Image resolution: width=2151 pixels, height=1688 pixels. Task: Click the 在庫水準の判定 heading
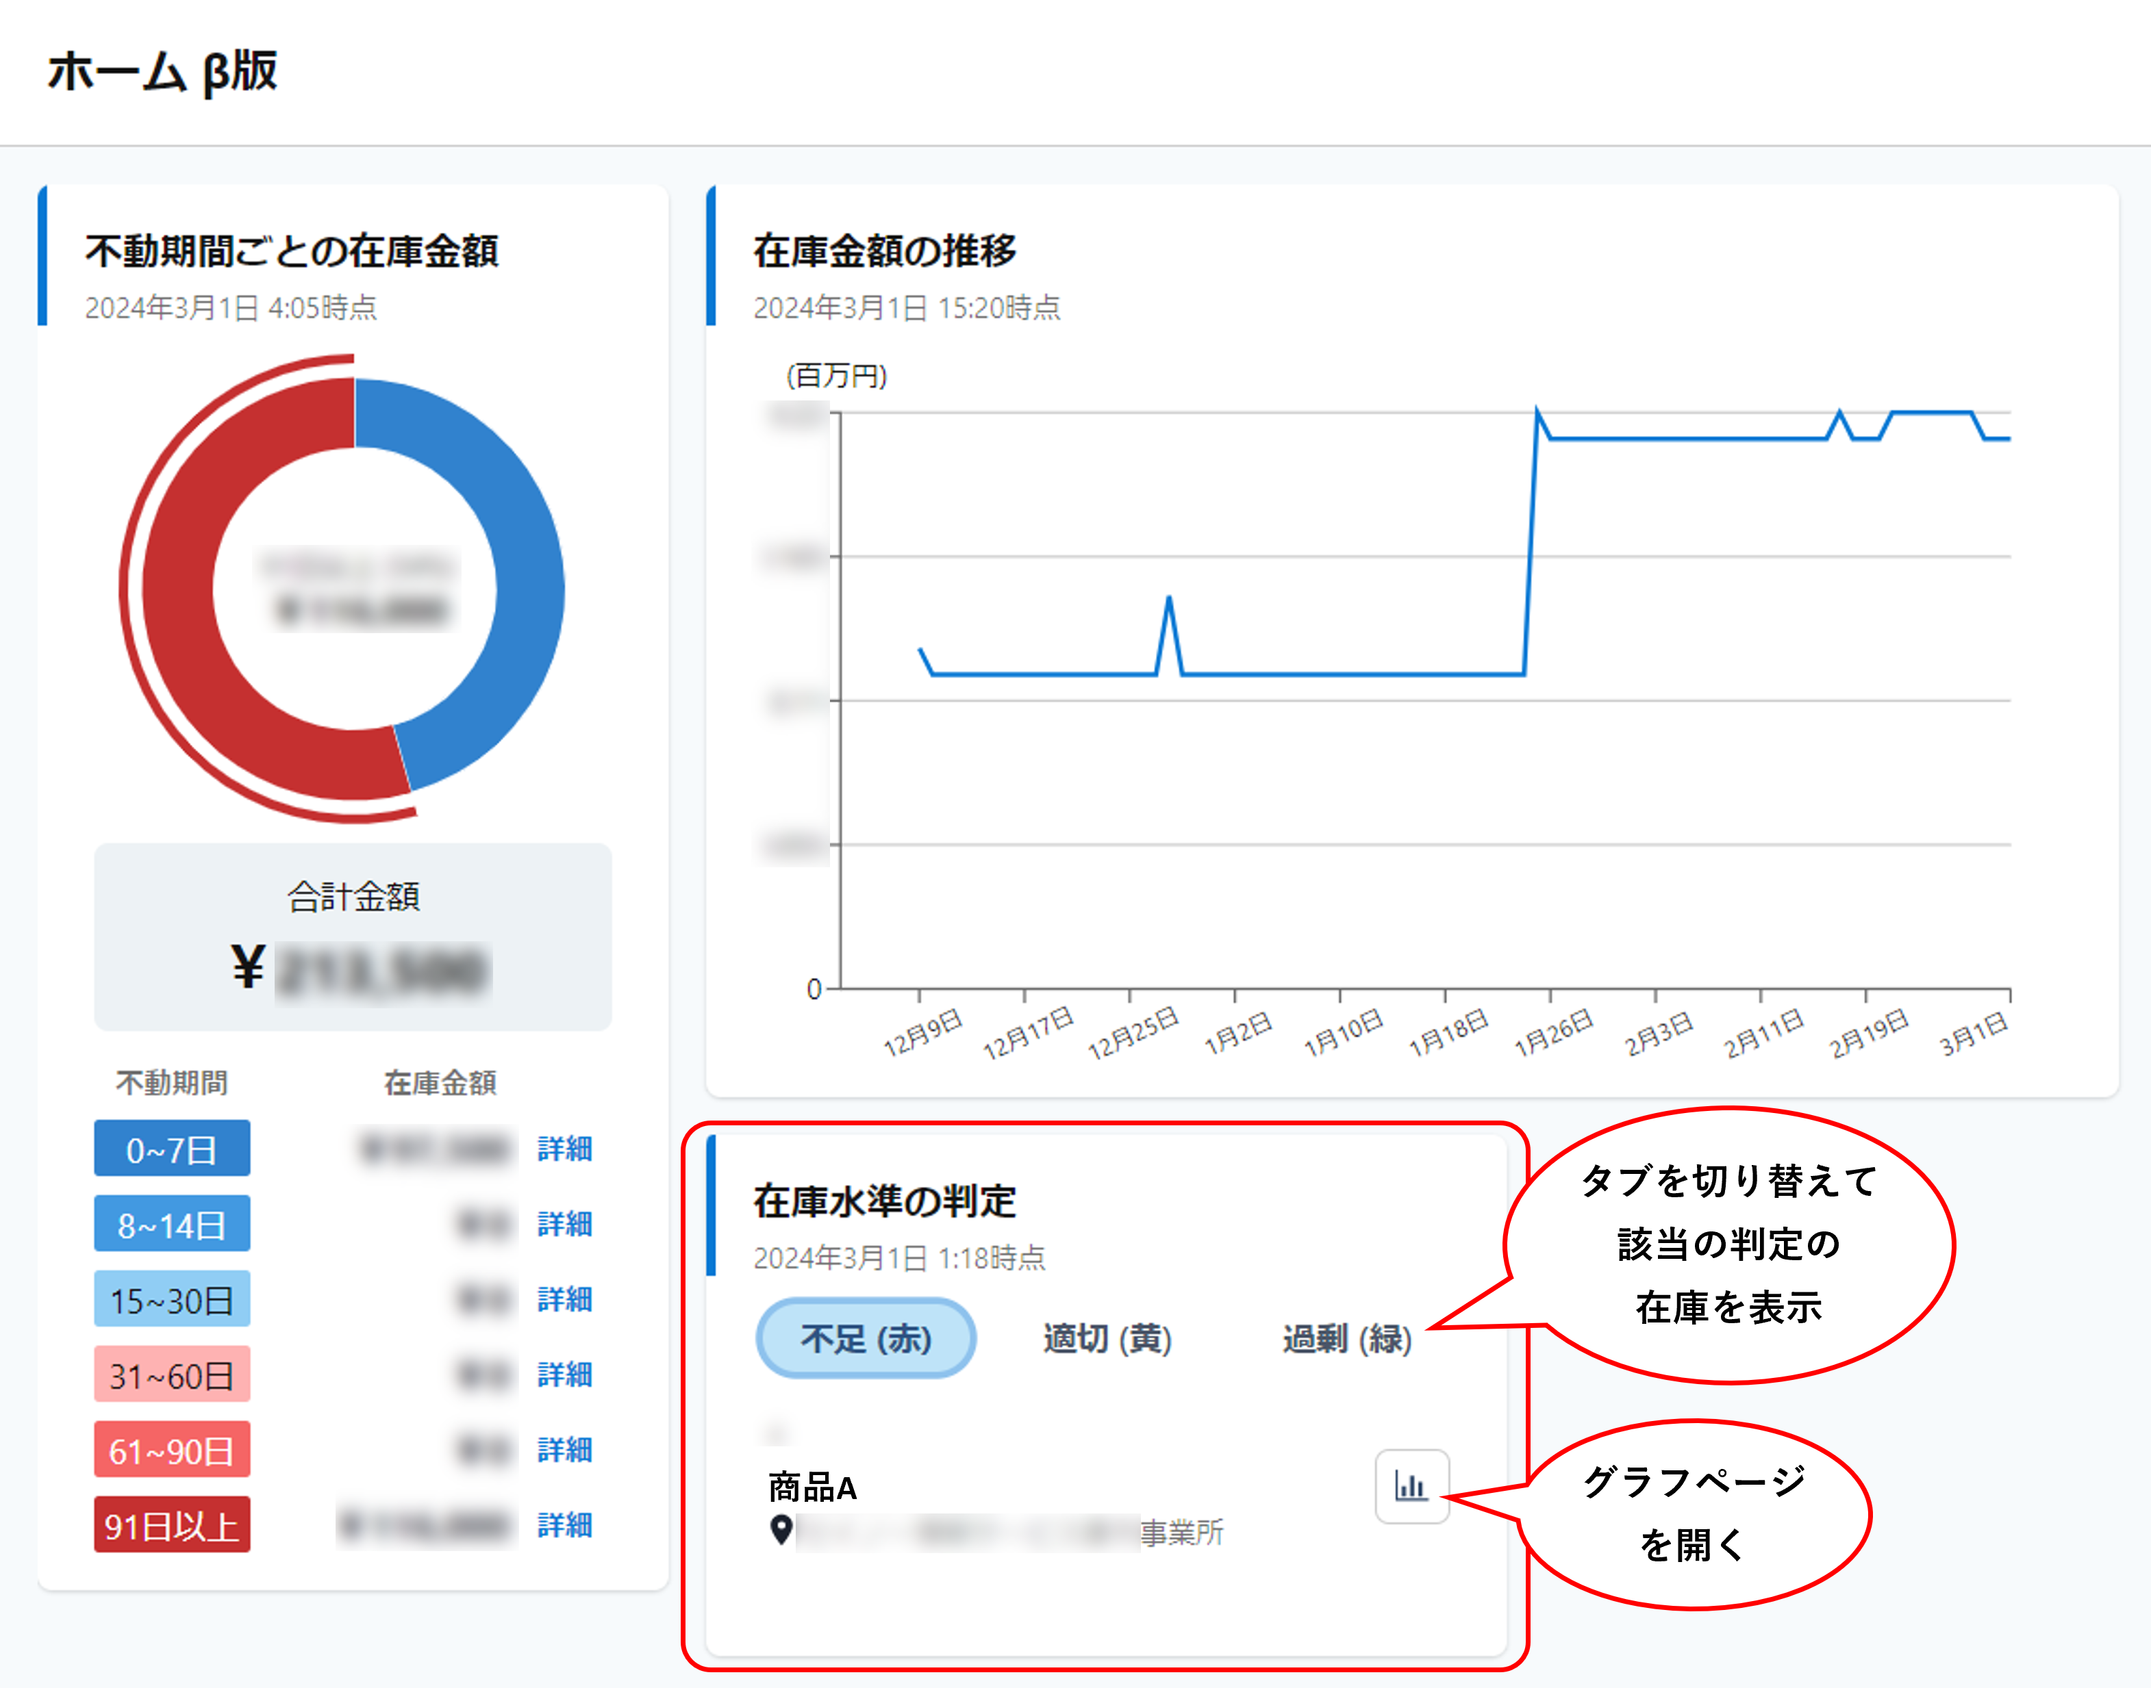tap(885, 1202)
